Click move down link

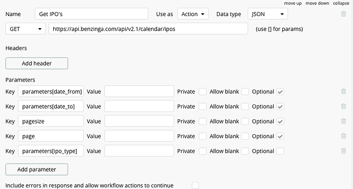(317, 3)
